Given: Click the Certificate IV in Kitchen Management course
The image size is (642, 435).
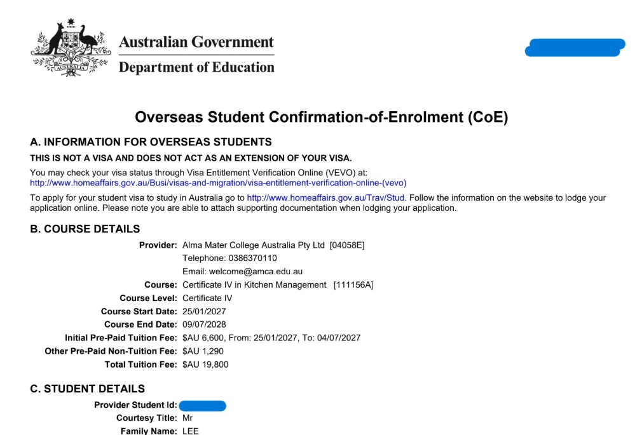Looking at the screenshot, I should click(x=254, y=285).
